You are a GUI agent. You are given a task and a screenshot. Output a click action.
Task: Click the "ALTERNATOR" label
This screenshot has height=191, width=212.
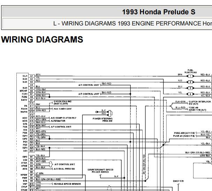(x=58, y=121)
